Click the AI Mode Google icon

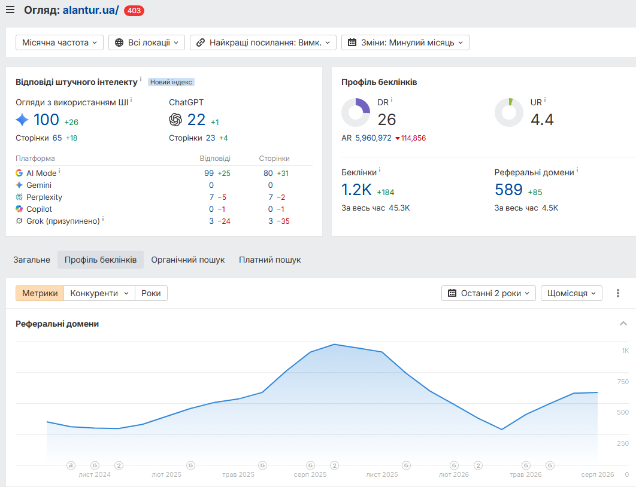click(19, 173)
